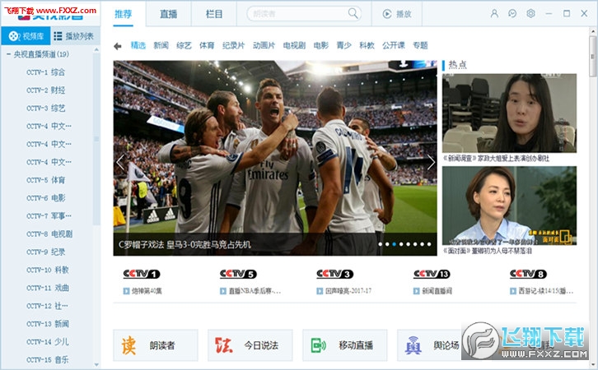The width and height of the screenshot is (598, 370).
Task: Select CCTV-5 体育 in channel list
Action: pos(46,180)
